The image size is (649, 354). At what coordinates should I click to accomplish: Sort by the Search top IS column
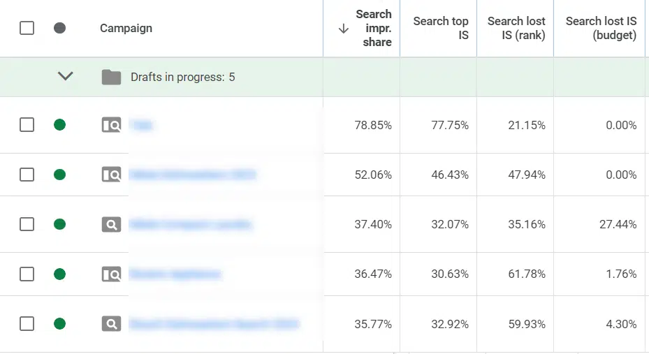[440, 28]
